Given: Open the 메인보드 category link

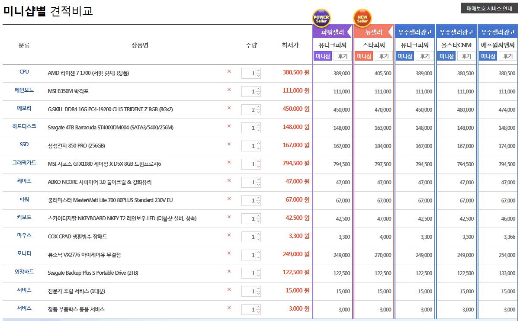Looking at the screenshot, I should pyautogui.click(x=24, y=90).
